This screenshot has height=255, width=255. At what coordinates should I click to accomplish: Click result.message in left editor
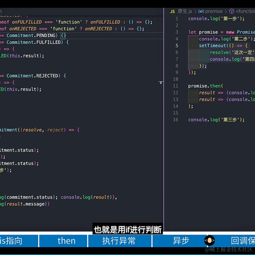(25, 204)
